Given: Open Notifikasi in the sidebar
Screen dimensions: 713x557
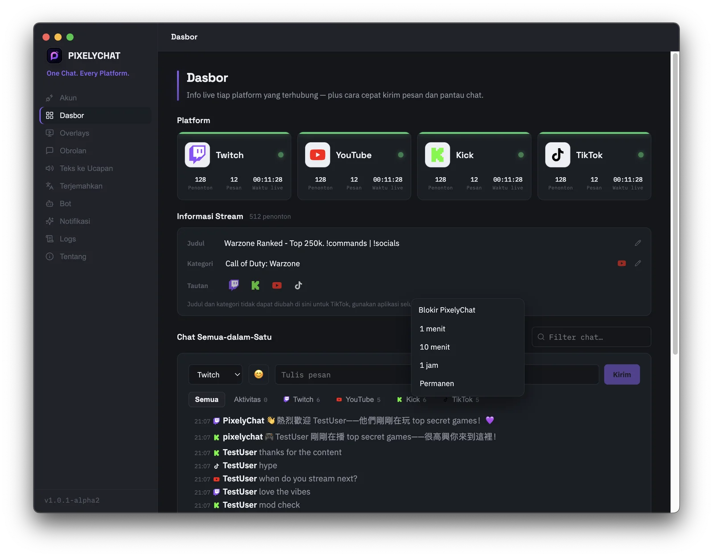Looking at the screenshot, I should (95, 221).
